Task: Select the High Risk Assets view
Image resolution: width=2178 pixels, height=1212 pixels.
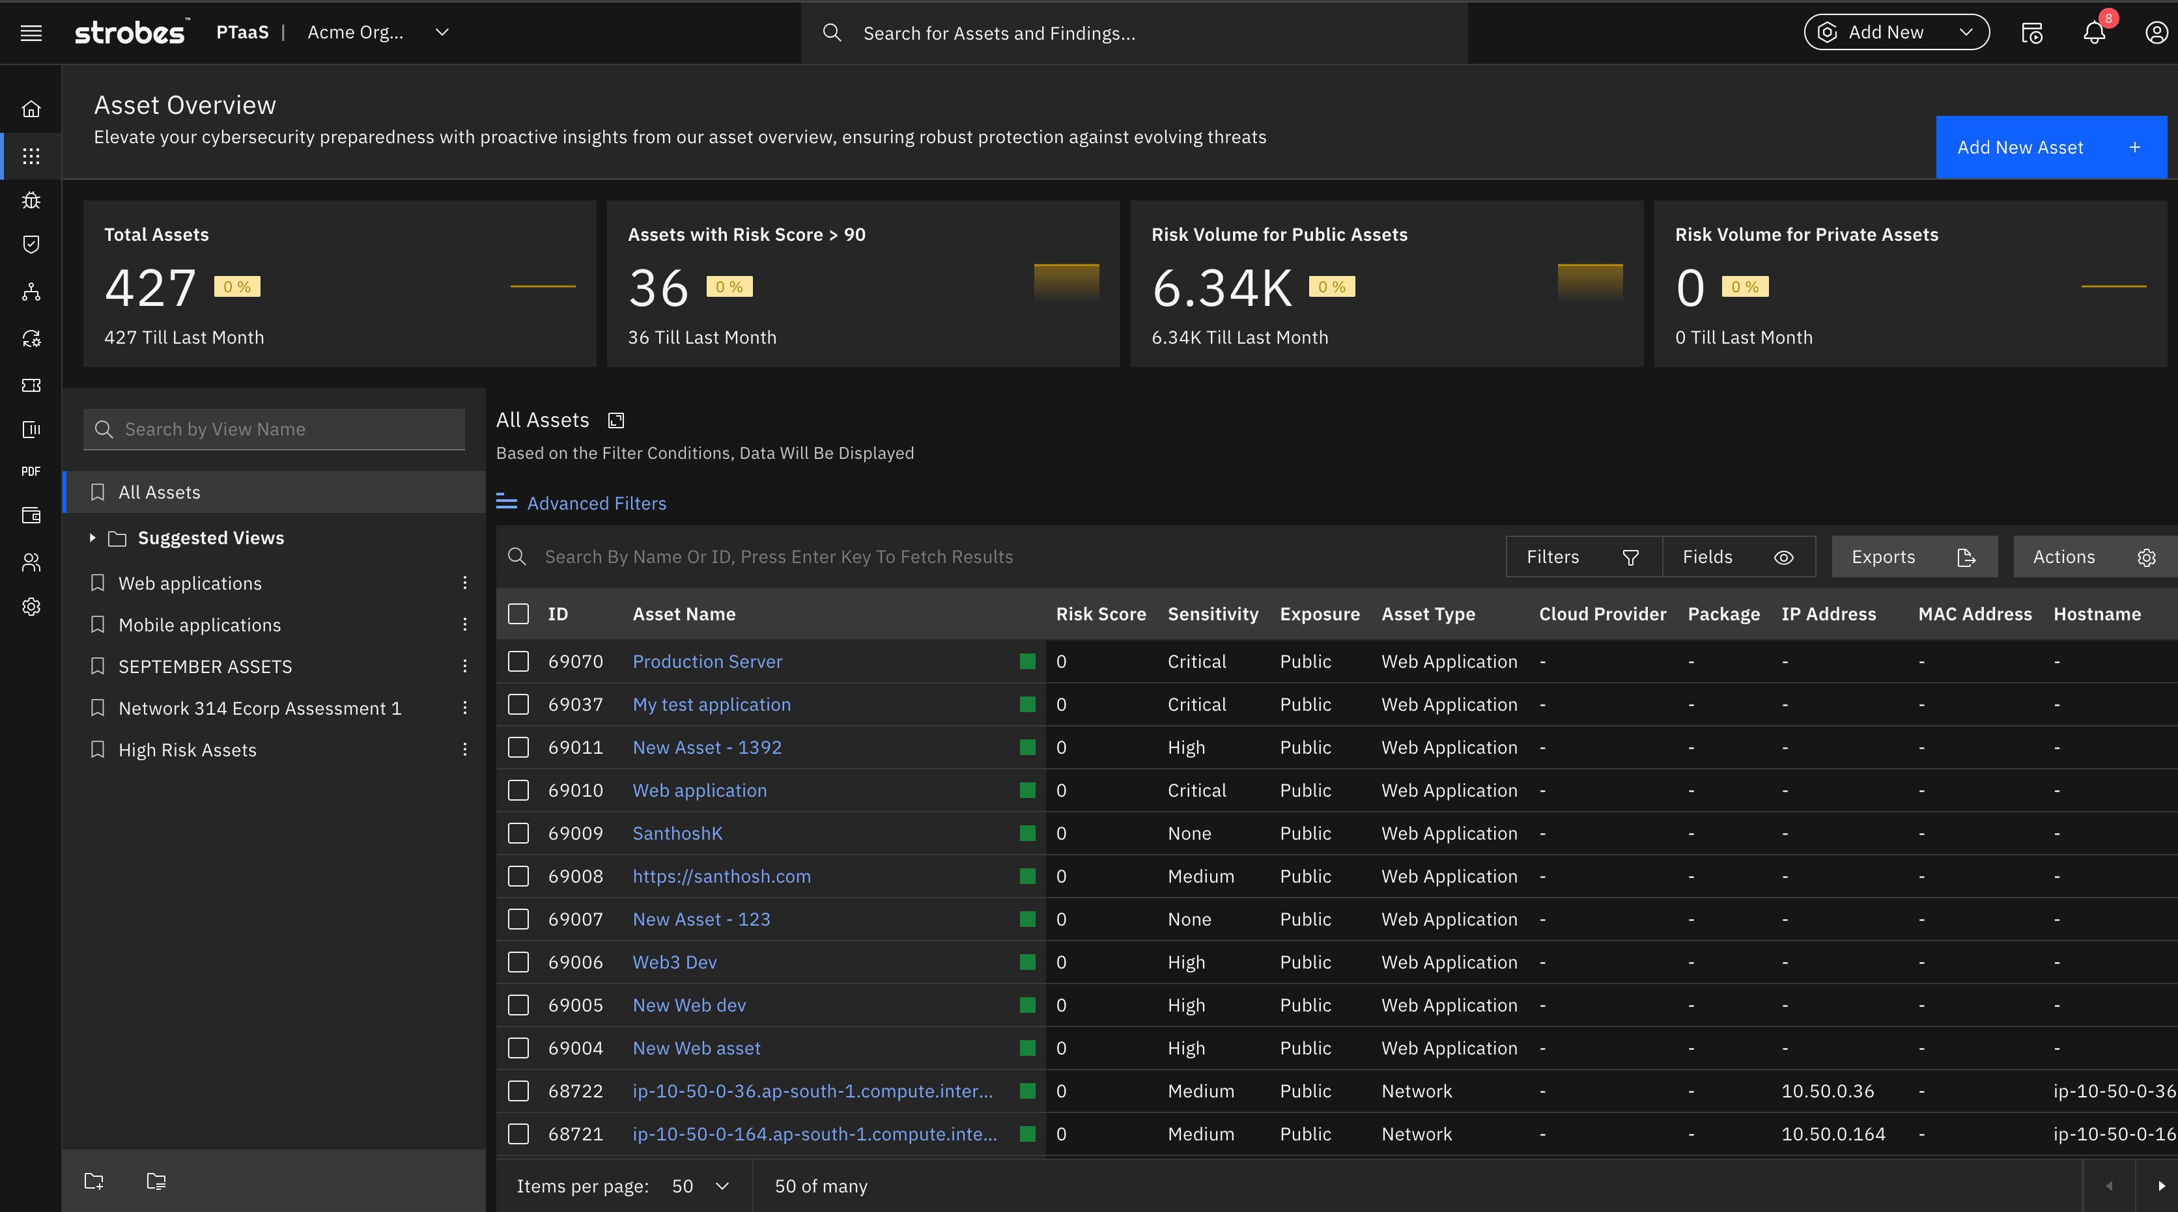Action: [187, 750]
